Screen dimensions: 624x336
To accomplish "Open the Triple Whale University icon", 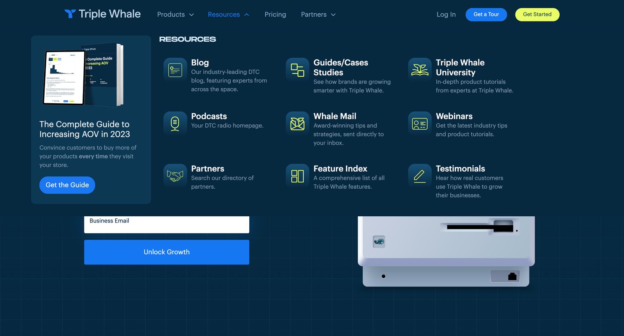I will pos(420,70).
